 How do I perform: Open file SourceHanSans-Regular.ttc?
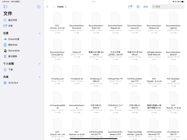coord(115,23)
